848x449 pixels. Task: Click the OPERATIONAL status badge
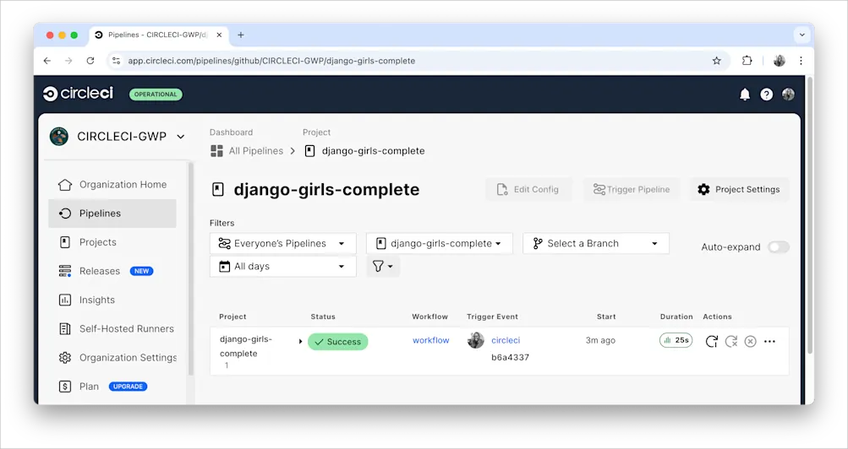pyautogui.click(x=156, y=95)
